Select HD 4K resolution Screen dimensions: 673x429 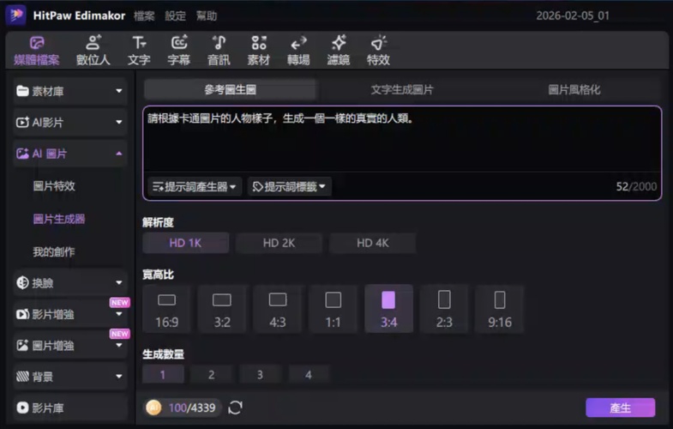373,243
